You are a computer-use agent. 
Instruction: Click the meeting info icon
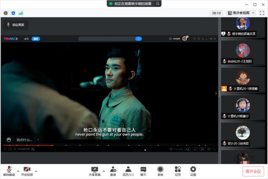pyautogui.click(x=6, y=13)
